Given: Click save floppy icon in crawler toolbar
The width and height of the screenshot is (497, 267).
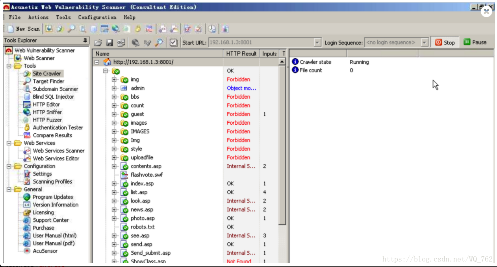Looking at the screenshot, I should 110,42.
